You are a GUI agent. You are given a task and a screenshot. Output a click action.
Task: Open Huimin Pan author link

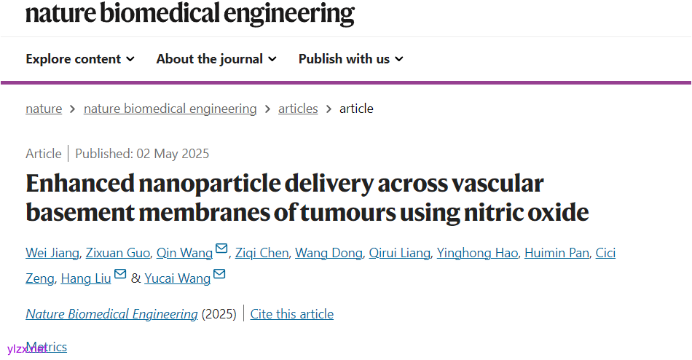[556, 253]
